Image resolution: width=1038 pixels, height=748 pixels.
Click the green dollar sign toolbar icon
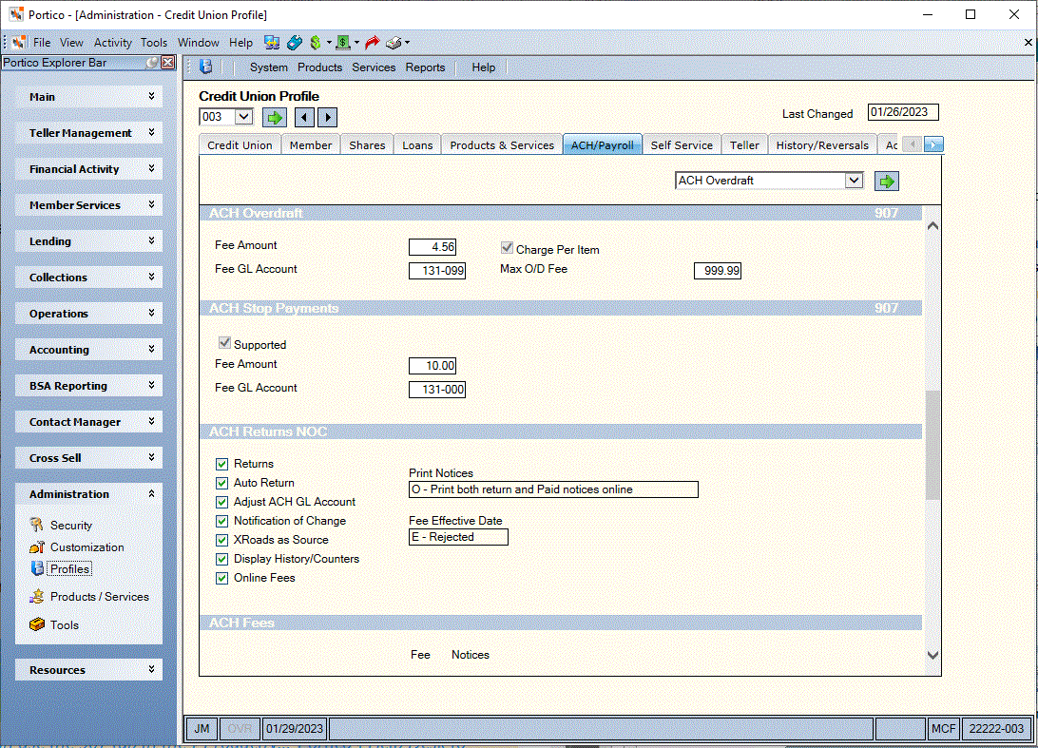coord(316,43)
